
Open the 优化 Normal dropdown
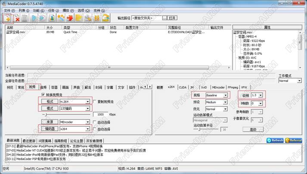point(225,109)
